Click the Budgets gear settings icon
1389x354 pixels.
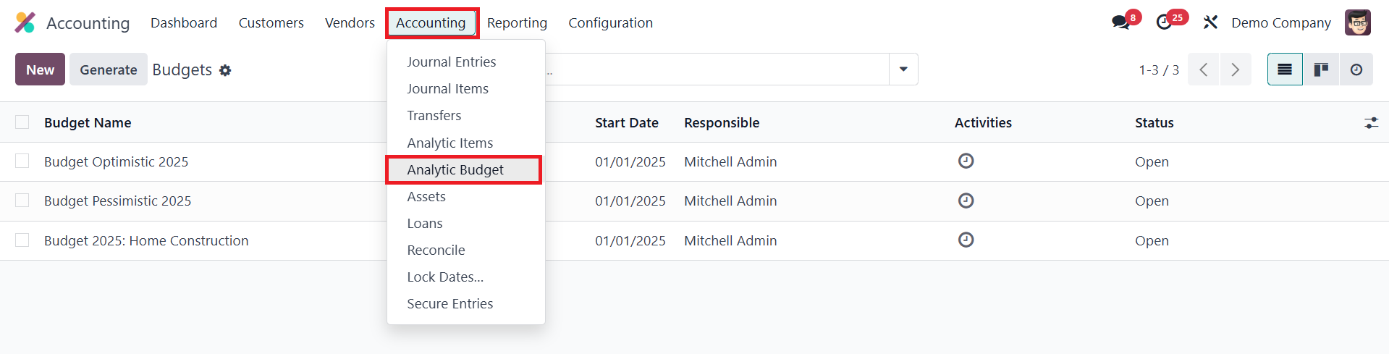pos(225,70)
